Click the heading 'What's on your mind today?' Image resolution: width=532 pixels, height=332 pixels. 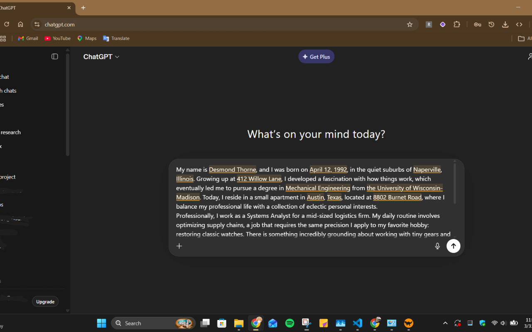pyautogui.click(x=316, y=134)
